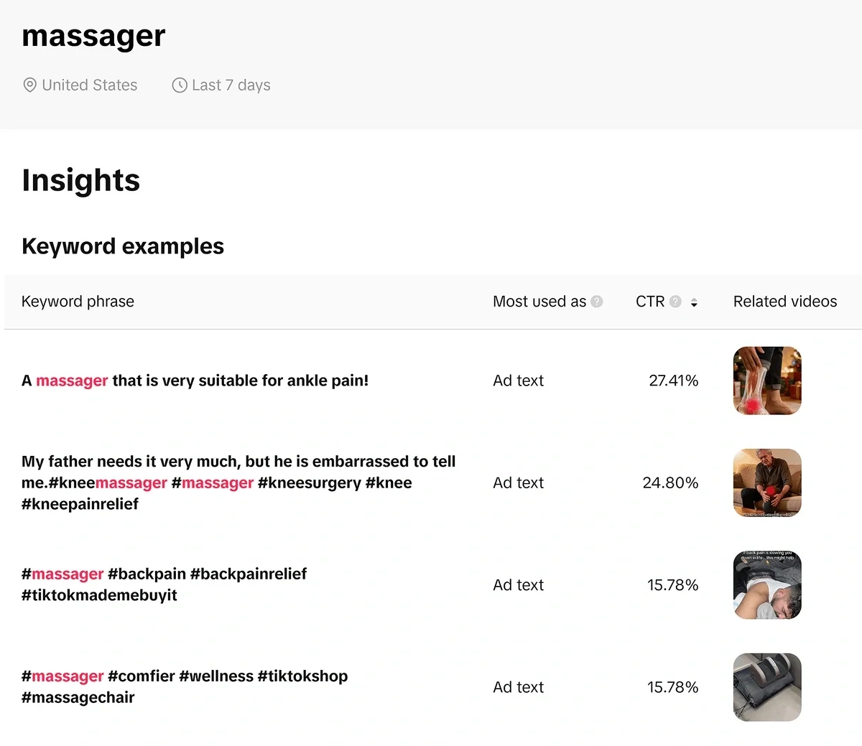Open the ankle pain massager video thumbnail

pos(766,381)
